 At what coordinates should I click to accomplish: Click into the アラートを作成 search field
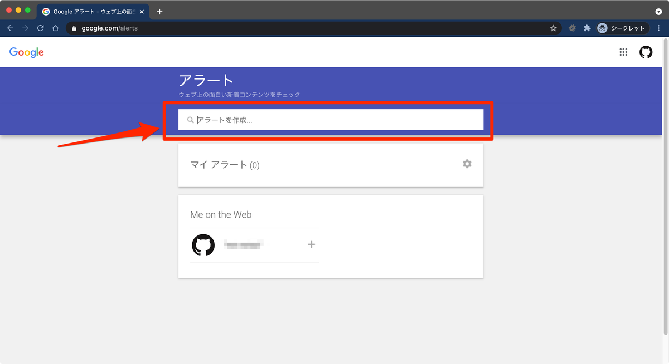(x=331, y=120)
